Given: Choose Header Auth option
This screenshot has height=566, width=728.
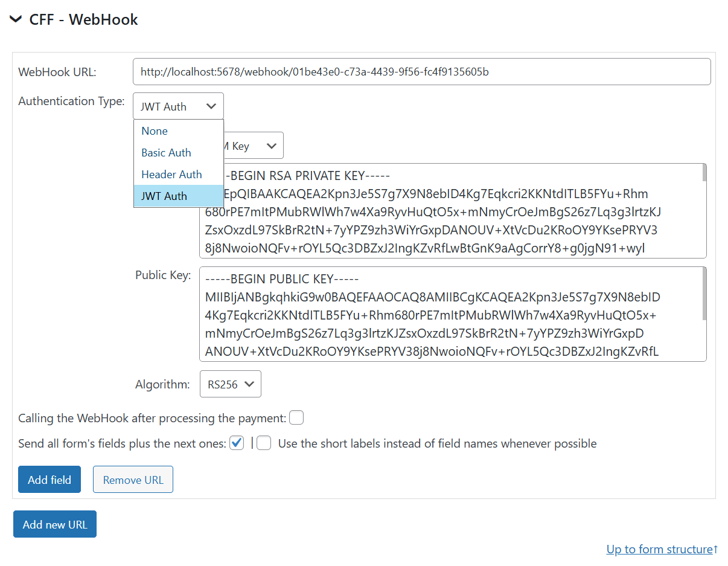Looking at the screenshot, I should click(179, 175).
